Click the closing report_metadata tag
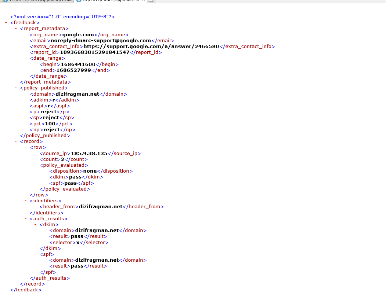 click(x=46, y=82)
